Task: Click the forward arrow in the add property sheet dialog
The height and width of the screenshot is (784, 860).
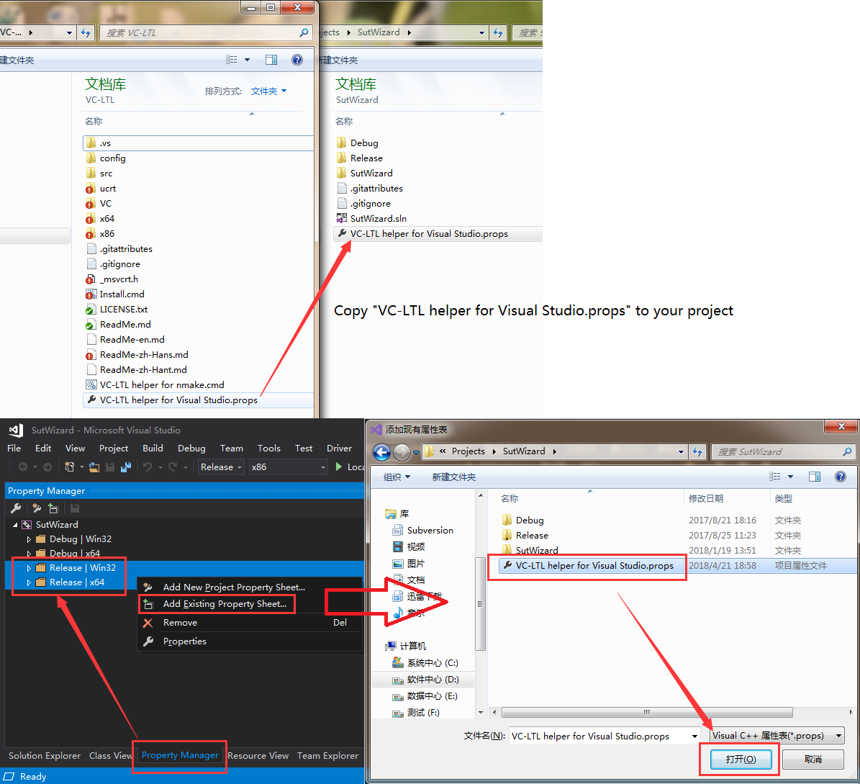Action: click(x=402, y=452)
